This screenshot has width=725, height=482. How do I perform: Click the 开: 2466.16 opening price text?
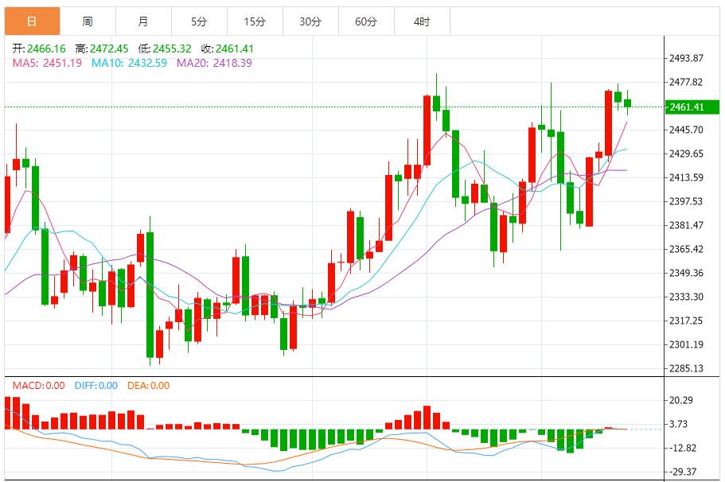(41, 49)
